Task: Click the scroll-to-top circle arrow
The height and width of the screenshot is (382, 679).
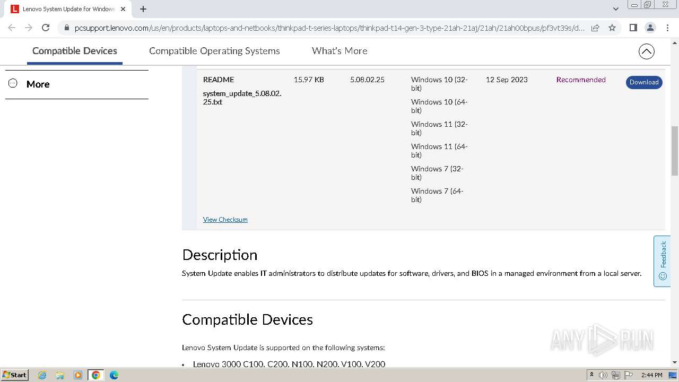Action: point(646,51)
